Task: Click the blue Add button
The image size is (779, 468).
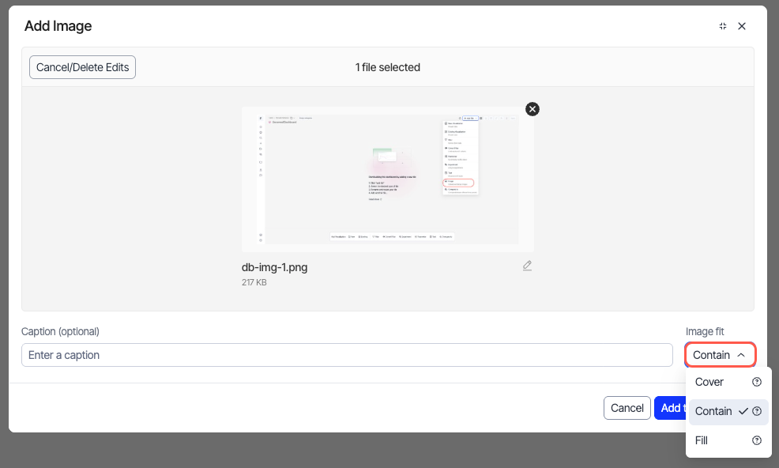Action: click(x=669, y=408)
